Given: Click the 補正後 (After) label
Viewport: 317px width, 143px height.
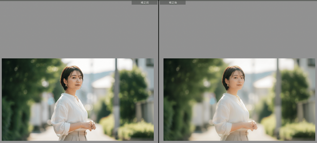Looking at the screenshot, I should (x=173, y=3).
